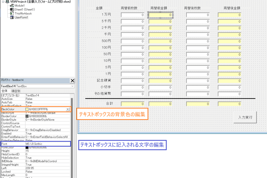The height and width of the screenshot is (178, 267).
Task: Select the ControlTipText property row
Action: (x=36, y=127)
